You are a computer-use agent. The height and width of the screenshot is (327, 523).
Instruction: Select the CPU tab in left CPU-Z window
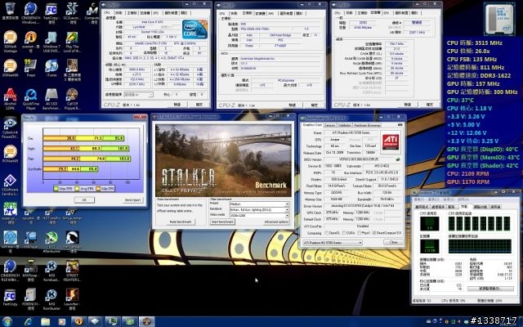click(x=107, y=13)
